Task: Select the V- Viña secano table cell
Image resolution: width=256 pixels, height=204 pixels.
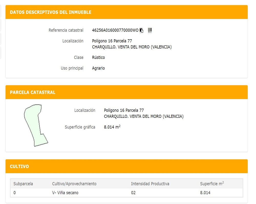Action: 65,193
